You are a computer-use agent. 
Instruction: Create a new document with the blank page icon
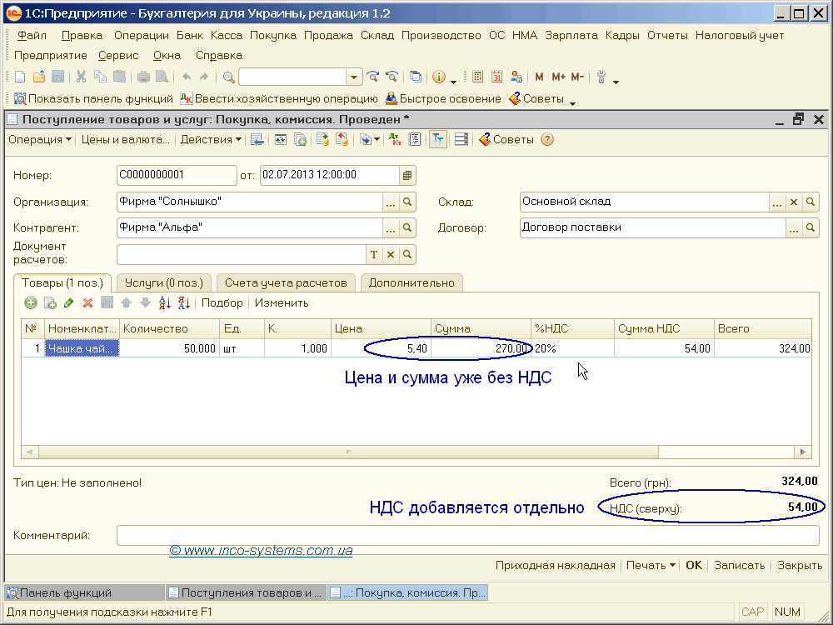tap(20, 77)
